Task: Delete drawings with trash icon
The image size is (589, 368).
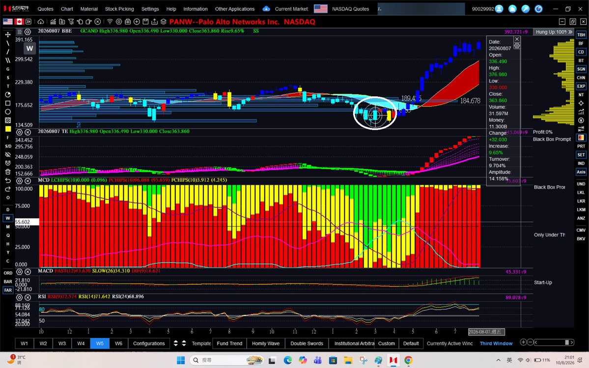Action: tap(7, 172)
